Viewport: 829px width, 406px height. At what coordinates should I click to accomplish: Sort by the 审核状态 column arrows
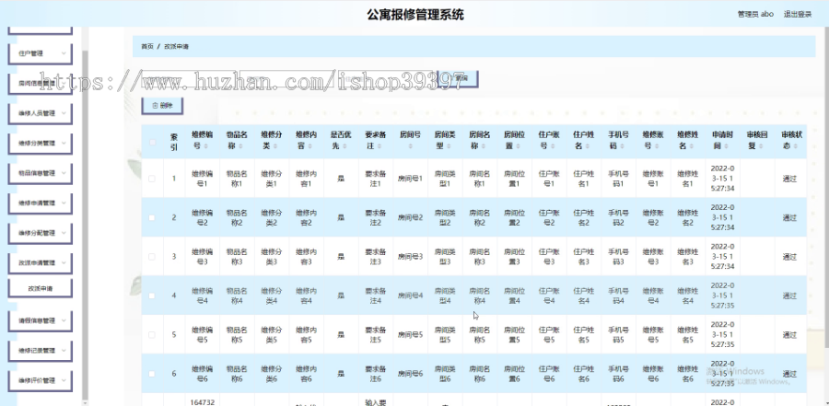[795, 146]
